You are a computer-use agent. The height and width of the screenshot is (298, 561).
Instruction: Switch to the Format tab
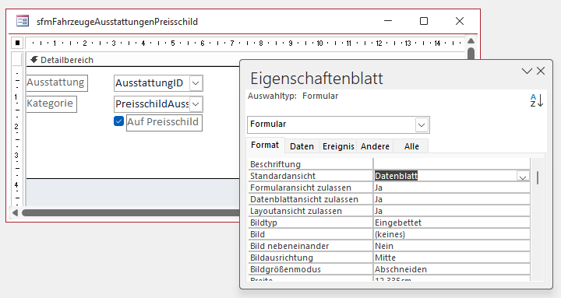tap(265, 145)
